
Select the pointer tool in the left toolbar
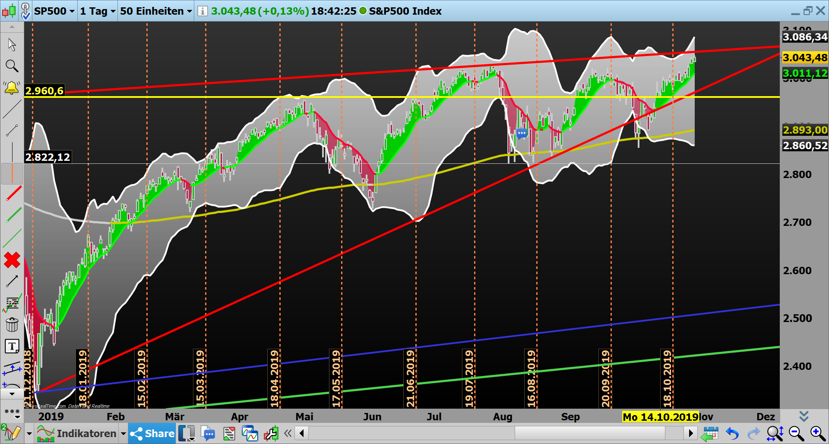(12, 44)
